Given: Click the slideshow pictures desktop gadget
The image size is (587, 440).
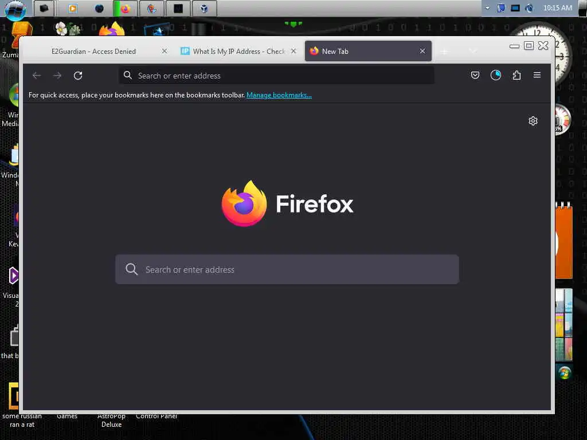Looking at the screenshot, I should 564,325.
